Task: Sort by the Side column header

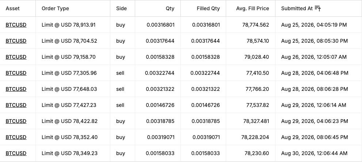Action: [x=121, y=8]
